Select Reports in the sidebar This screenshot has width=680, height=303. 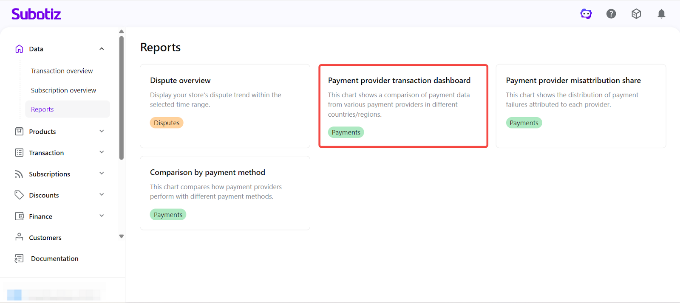click(42, 109)
